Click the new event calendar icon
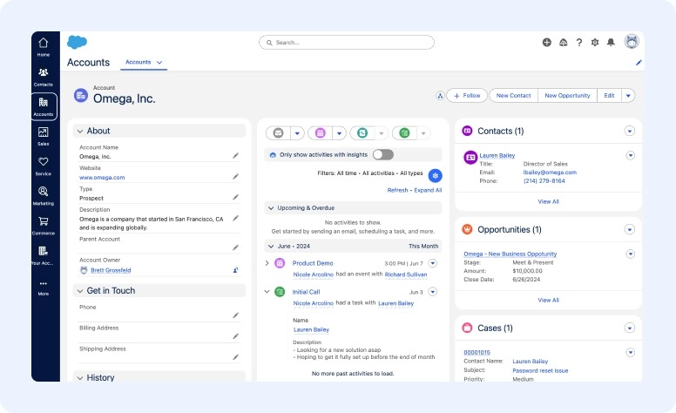The width and height of the screenshot is (676, 413). (321, 133)
